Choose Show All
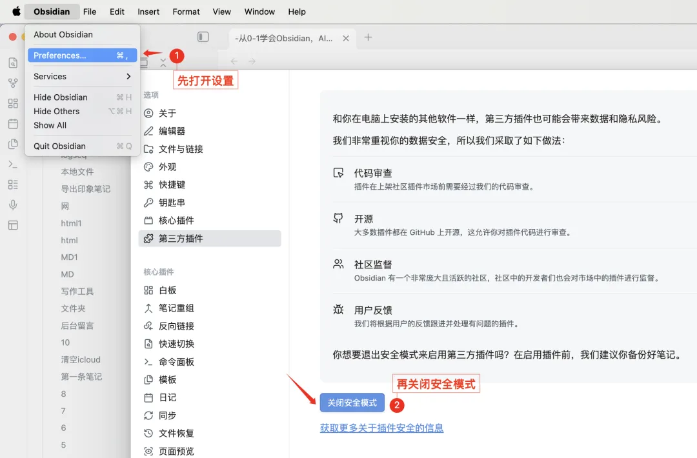 (x=82, y=125)
